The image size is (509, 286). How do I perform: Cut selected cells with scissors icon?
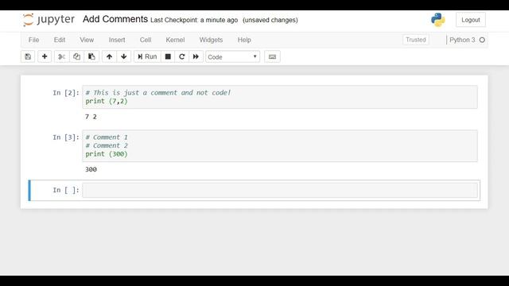coord(61,56)
